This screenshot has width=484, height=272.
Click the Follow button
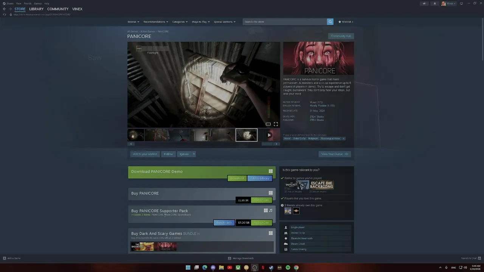(168, 154)
